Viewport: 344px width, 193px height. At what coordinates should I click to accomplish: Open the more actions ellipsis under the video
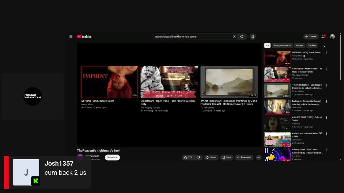point(259,158)
